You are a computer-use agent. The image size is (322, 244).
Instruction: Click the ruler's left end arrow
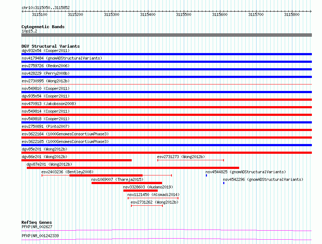click(22, 11)
